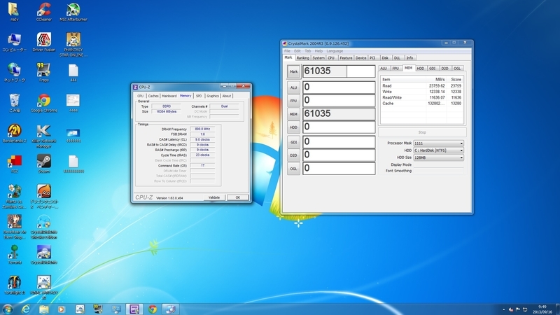Open the File menu in CrystalMark
The image size is (560, 315).
[287, 51]
